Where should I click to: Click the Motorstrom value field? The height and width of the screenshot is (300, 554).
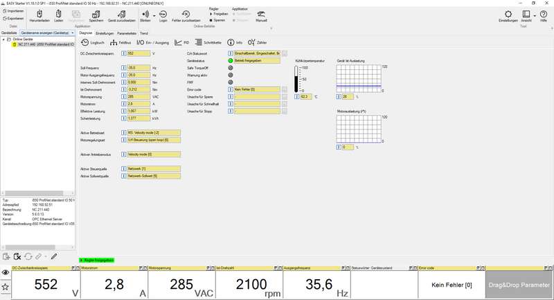click(x=138, y=104)
